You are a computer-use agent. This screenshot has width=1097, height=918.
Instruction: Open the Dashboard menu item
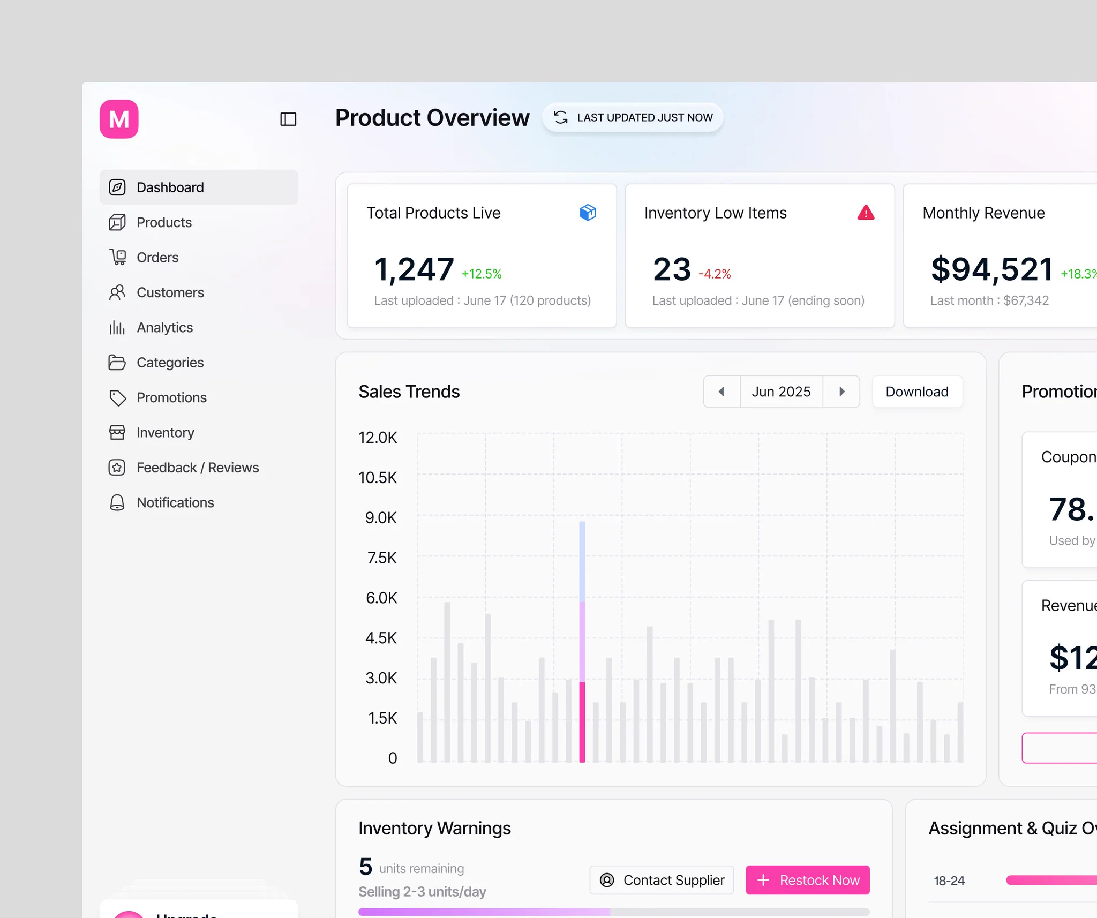click(x=199, y=187)
